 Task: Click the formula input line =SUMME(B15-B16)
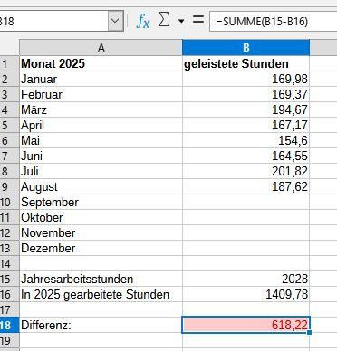click(x=273, y=21)
